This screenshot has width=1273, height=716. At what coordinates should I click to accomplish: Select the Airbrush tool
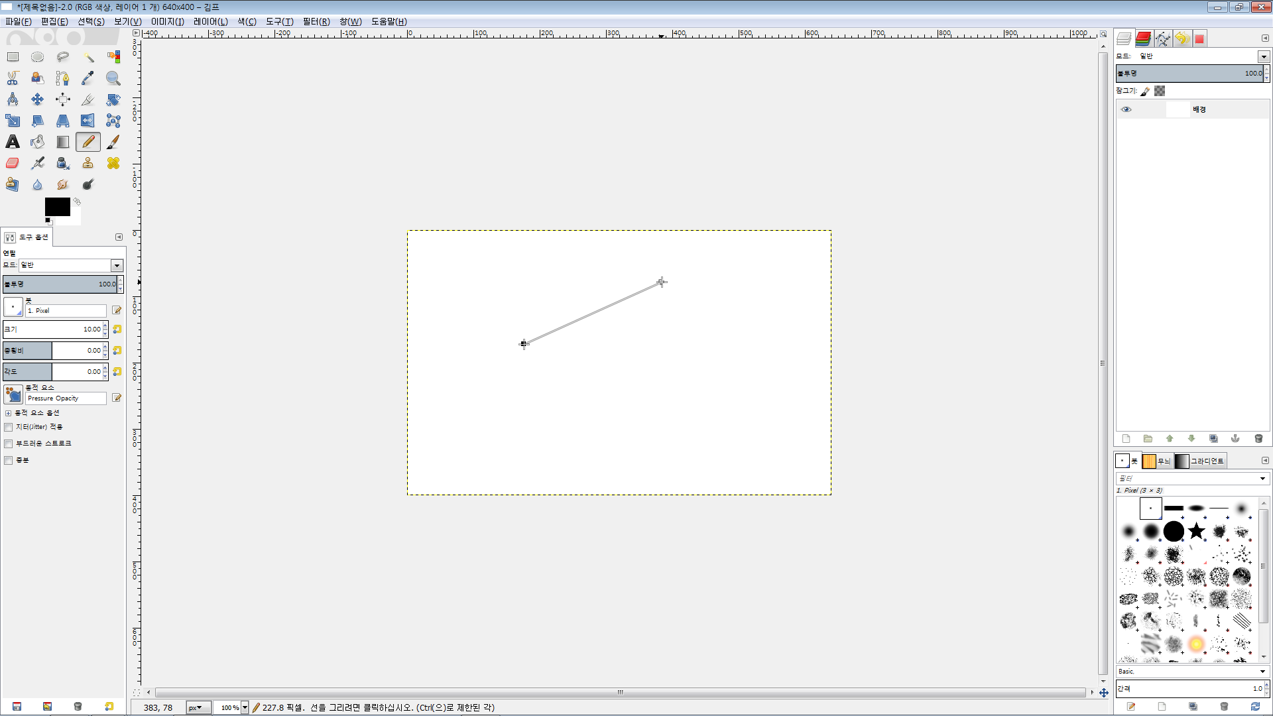pos(38,163)
